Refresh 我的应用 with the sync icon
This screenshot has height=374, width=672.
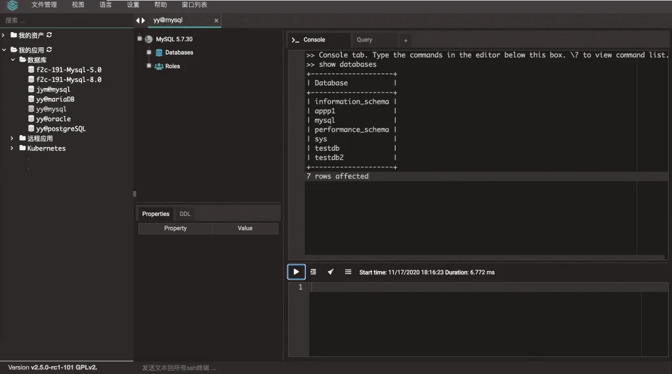tap(49, 50)
